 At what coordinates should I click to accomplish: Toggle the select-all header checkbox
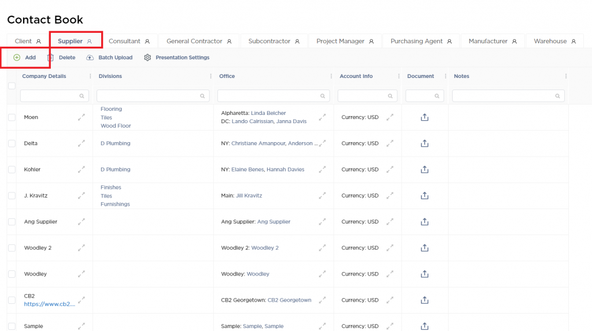point(12,85)
